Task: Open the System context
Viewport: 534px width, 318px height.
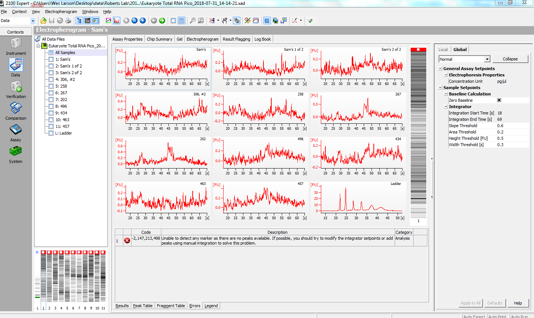Action: coord(16,154)
